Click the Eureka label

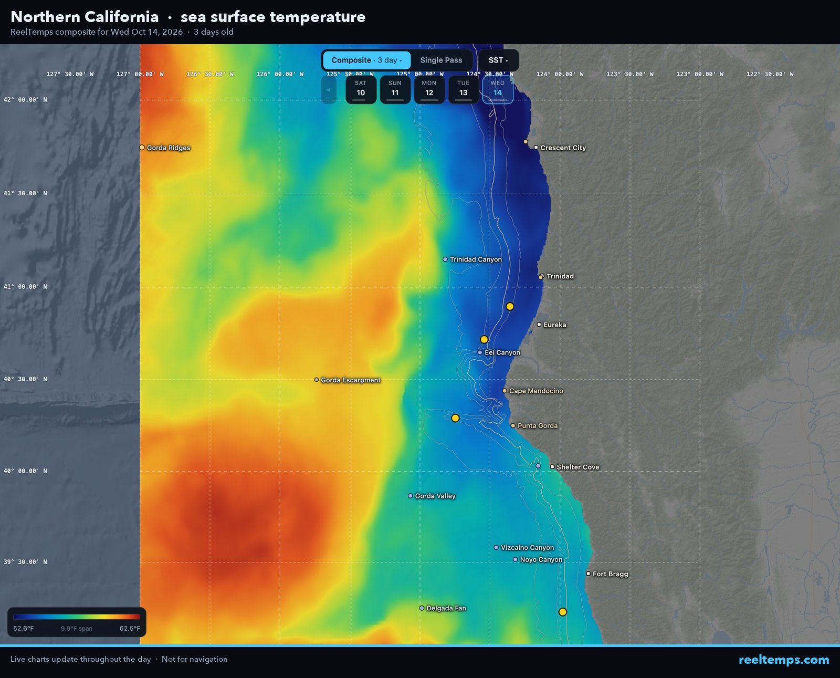[x=555, y=325]
